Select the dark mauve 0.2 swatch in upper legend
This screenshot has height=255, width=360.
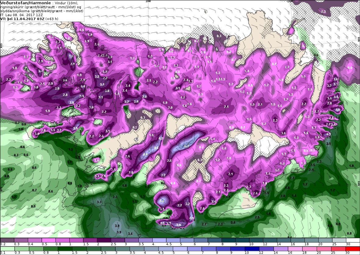[x=7, y=240]
